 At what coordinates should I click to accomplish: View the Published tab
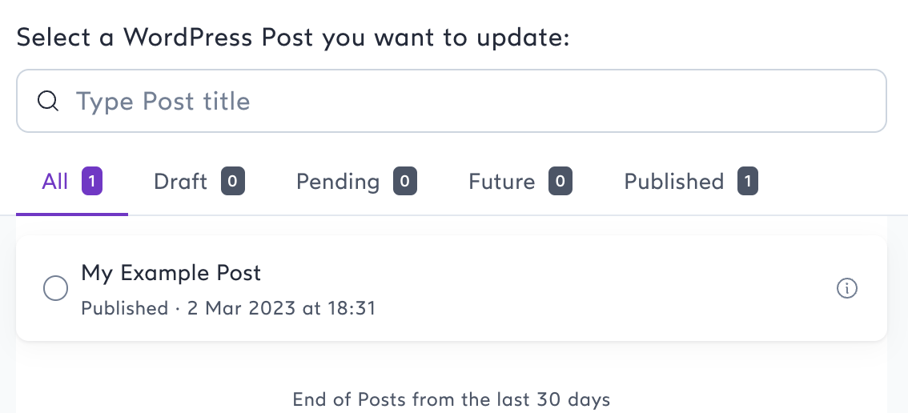(x=673, y=182)
